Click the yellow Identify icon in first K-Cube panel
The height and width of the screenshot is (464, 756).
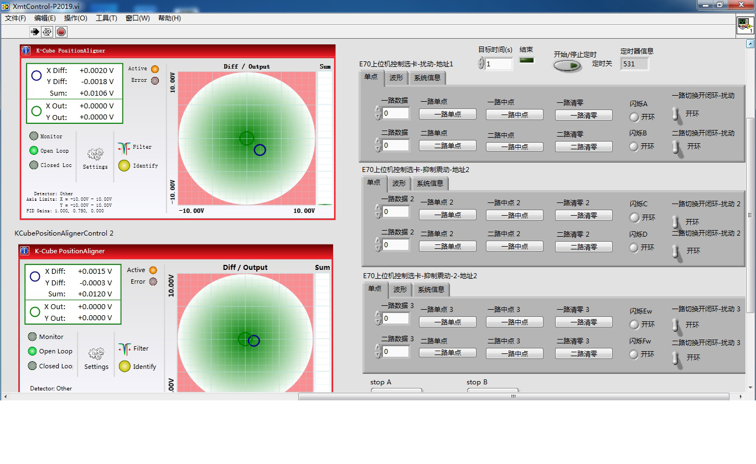124,165
